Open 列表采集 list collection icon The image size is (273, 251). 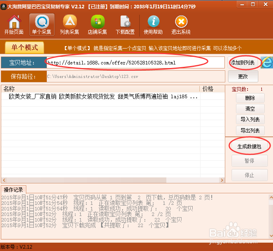click(70, 25)
